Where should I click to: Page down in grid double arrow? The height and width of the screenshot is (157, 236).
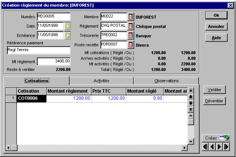coord(191,103)
